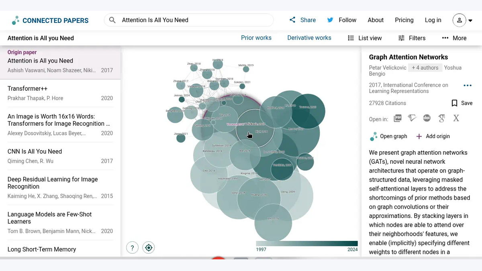Click Add origin button
The width and height of the screenshot is (482, 271).
click(433, 137)
